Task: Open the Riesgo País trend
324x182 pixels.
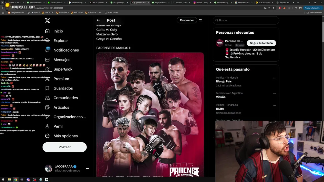Action: click(x=224, y=81)
